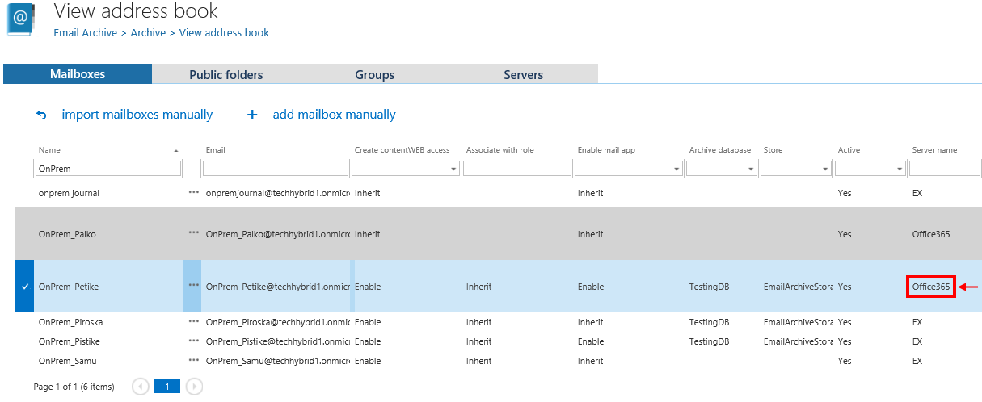Deselect the checked OnPrem_Petike row checkmark

tap(24, 287)
